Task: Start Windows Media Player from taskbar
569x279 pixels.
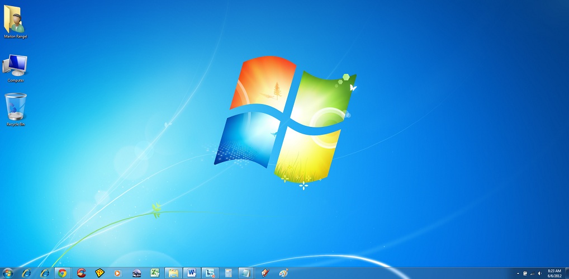Action: click(117, 273)
